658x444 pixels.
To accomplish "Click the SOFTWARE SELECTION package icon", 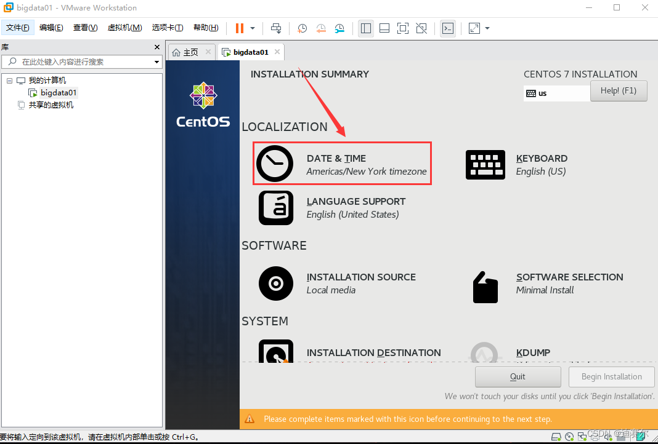I will tap(485, 287).
